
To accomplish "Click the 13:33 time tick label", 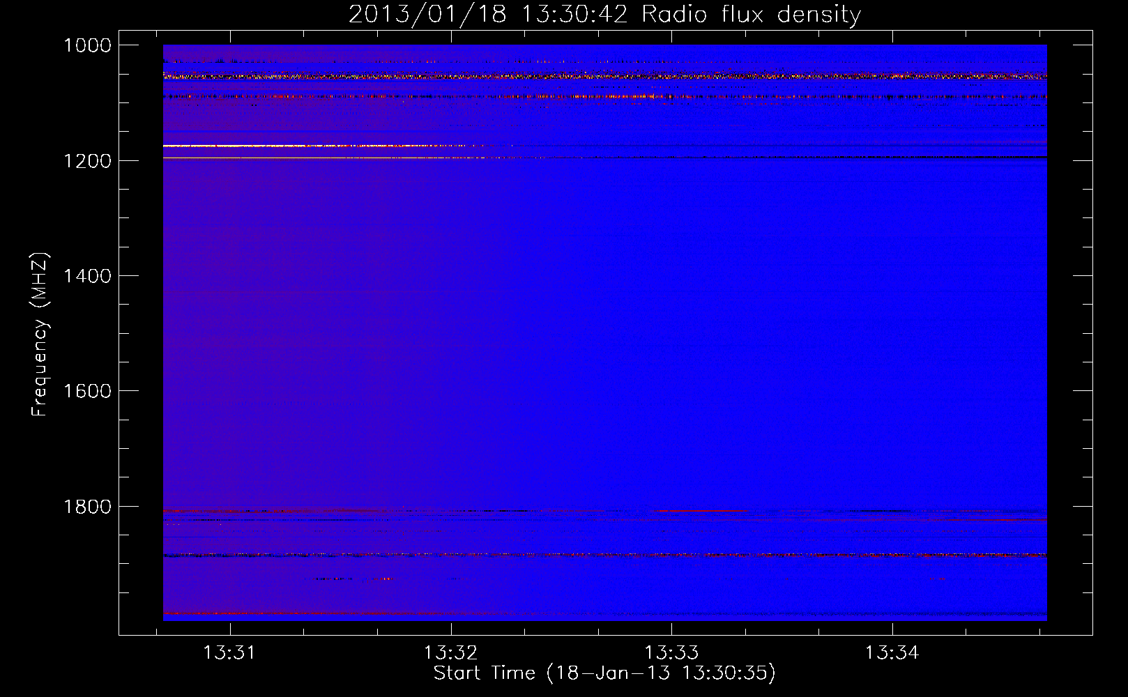I will tap(671, 653).
